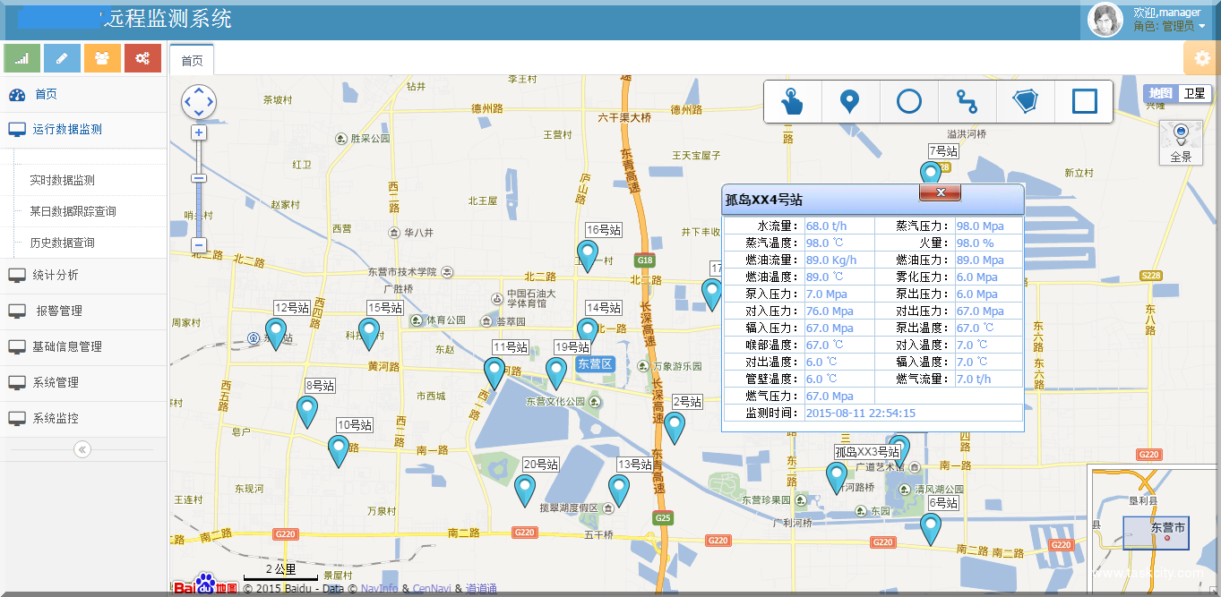Open the 首页 tab
Image resolution: width=1221 pixels, height=597 pixels.
(x=192, y=61)
